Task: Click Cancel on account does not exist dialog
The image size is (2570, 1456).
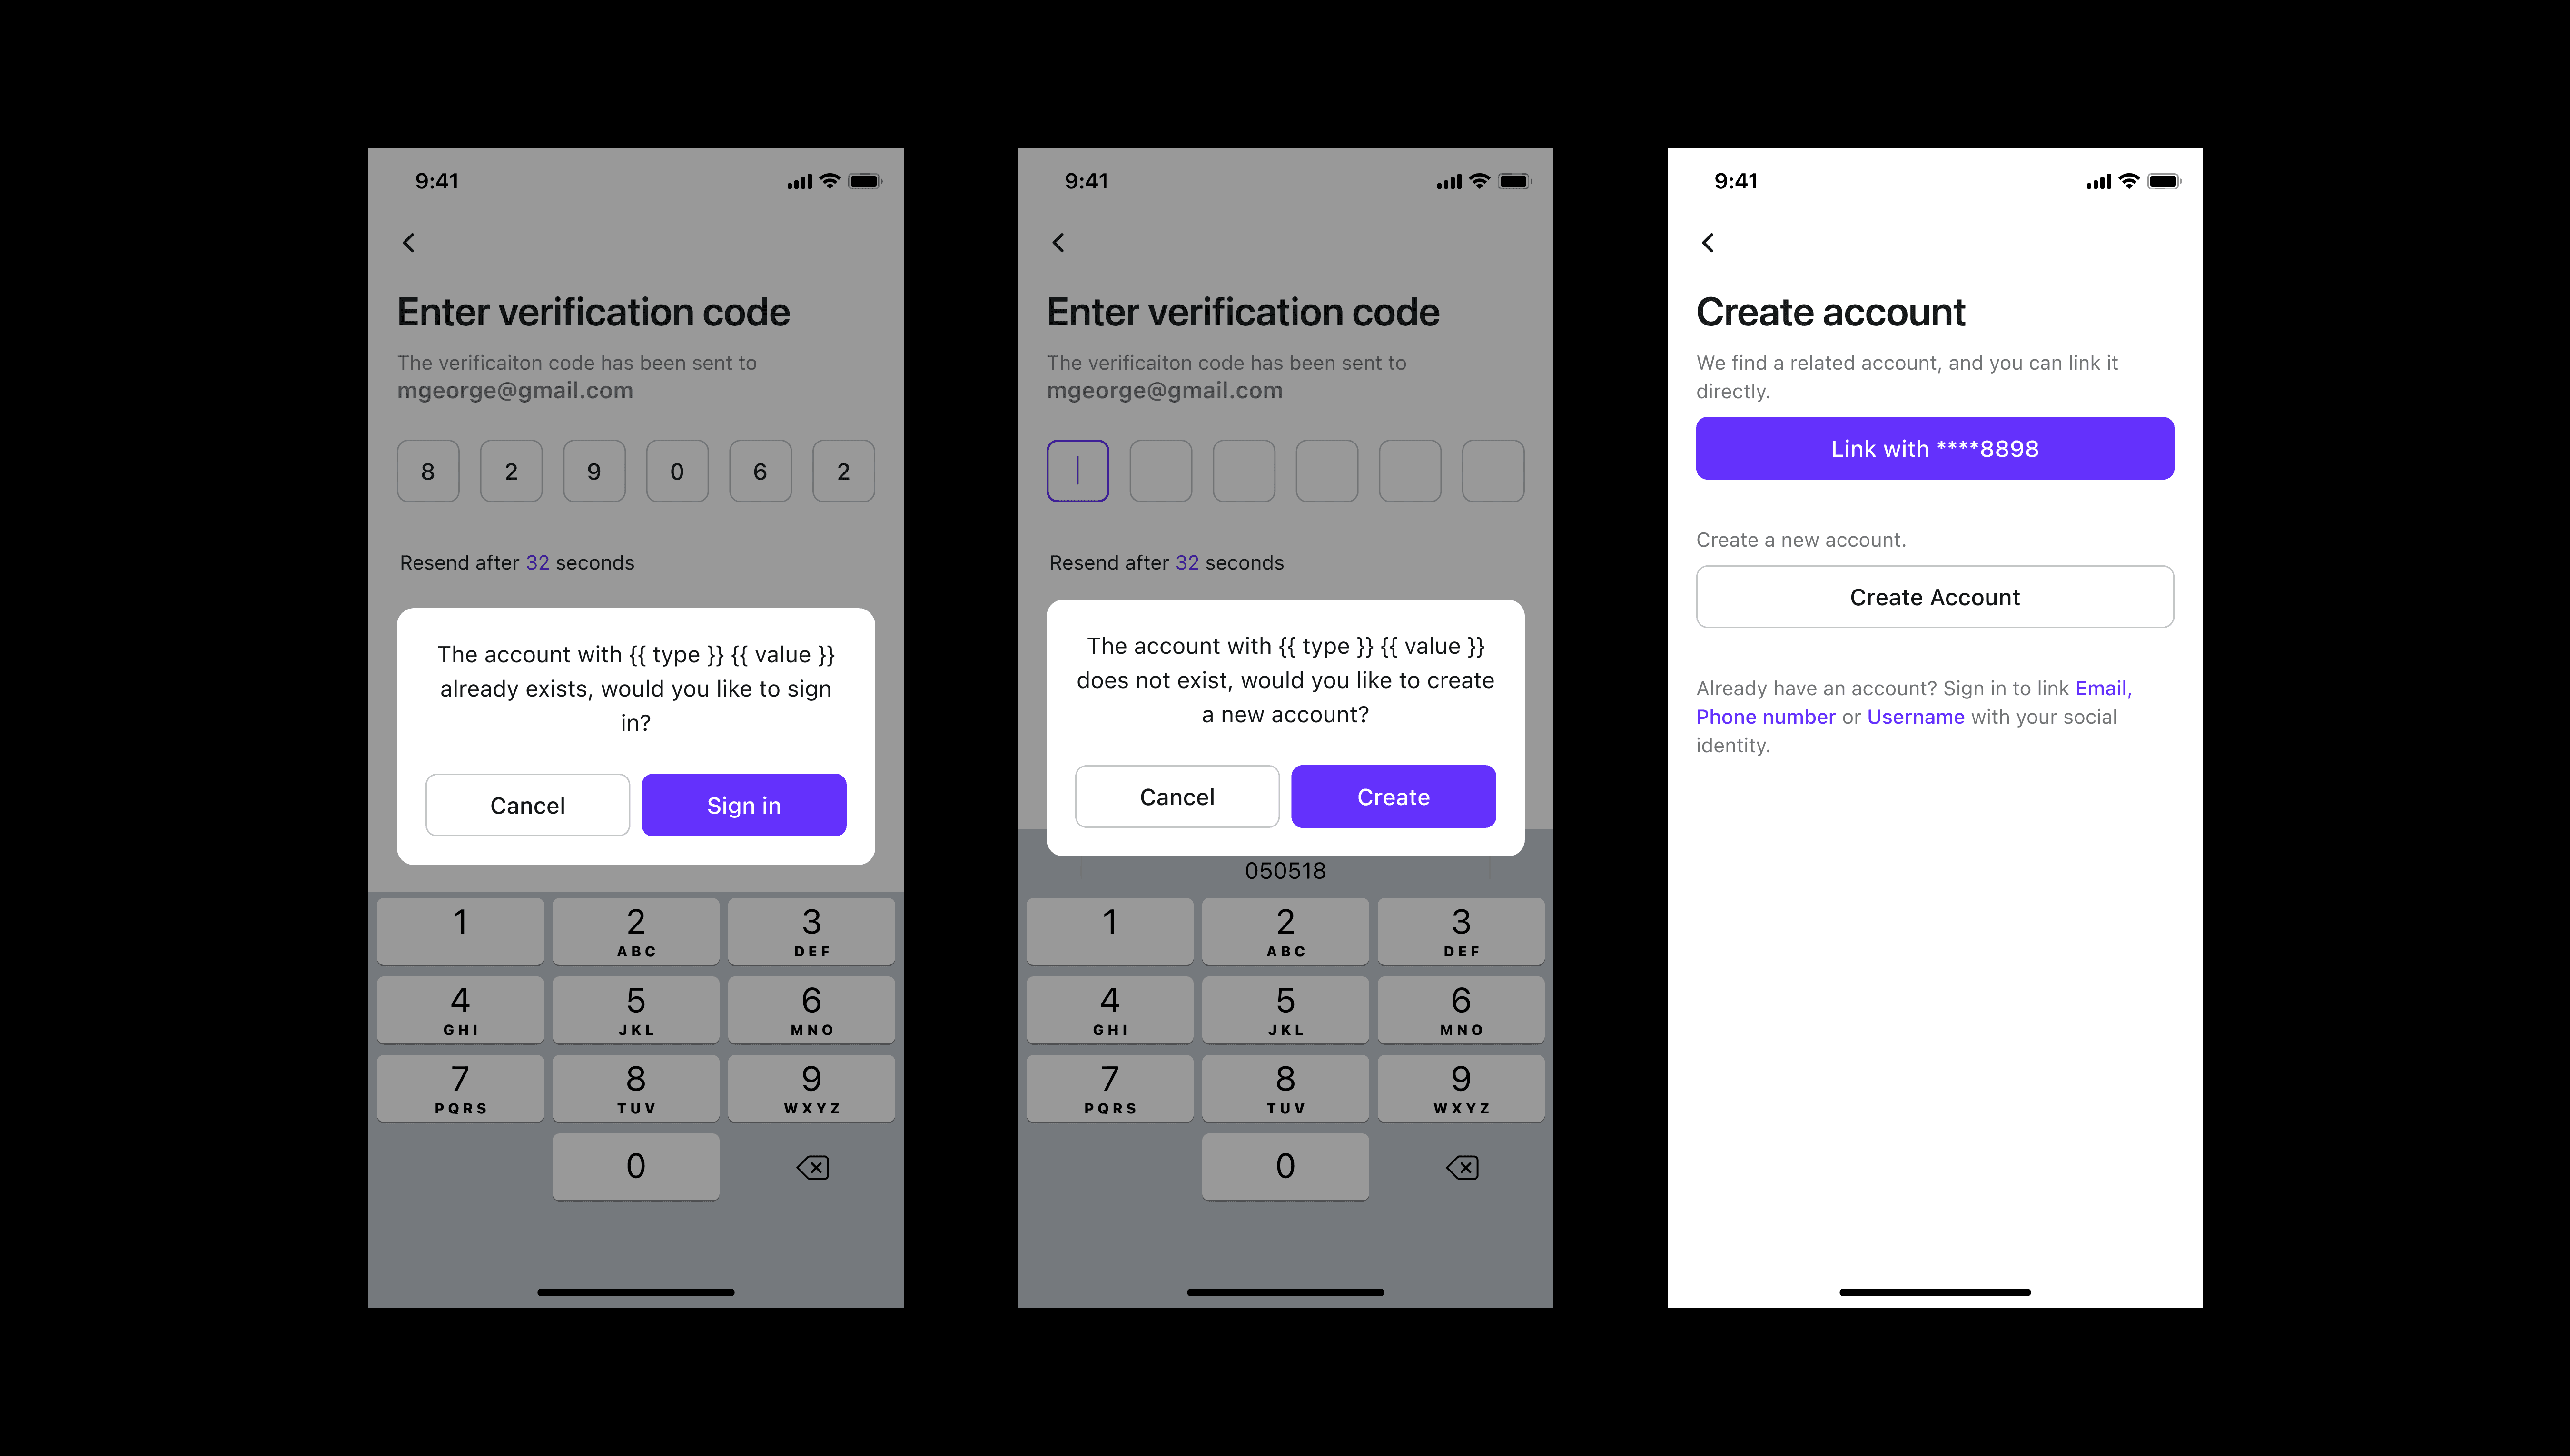Action: 1177,796
